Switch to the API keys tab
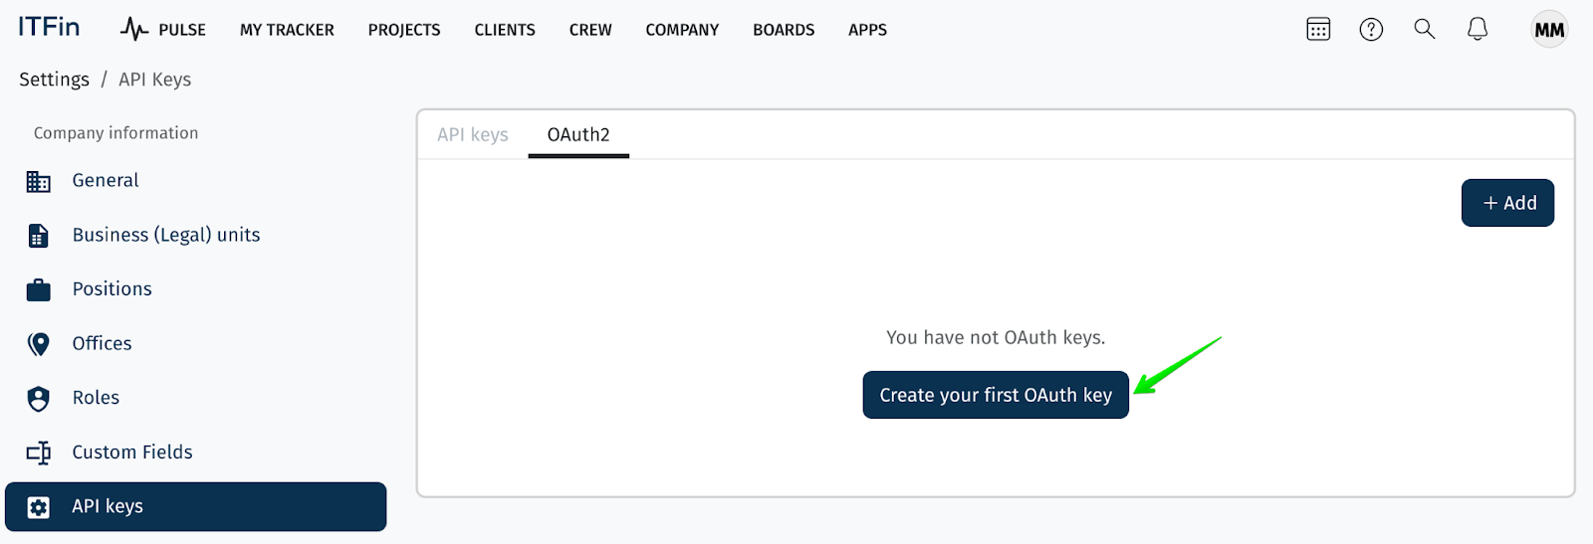Image resolution: width=1593 pixels, height=544 pixels. (473, 134)
